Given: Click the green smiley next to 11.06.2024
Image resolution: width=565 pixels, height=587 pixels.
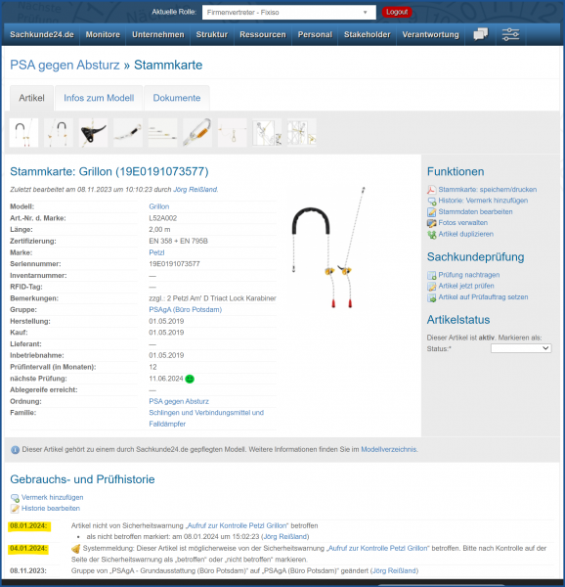Looking at the screenshot, I should (x=190, y=379).
